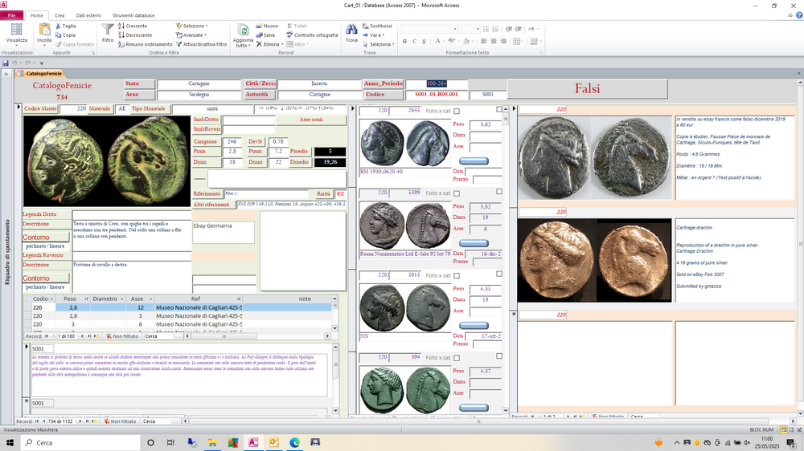The image size is (804, 451).
Task: Open the Selezione filter dropdown
Action: 194,26
